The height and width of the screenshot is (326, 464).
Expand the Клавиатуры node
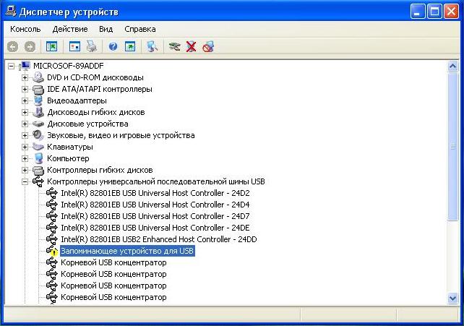point(25,147)
